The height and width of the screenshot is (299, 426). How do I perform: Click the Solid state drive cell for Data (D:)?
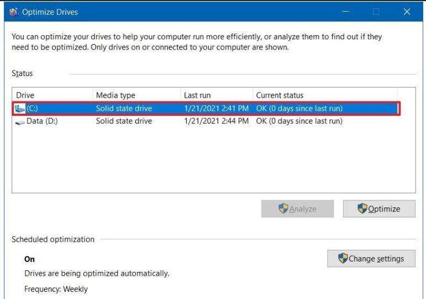tap(124, 121)
